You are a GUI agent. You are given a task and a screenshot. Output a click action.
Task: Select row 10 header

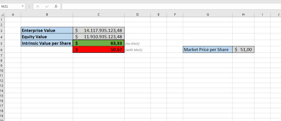[x=2, y=70]
